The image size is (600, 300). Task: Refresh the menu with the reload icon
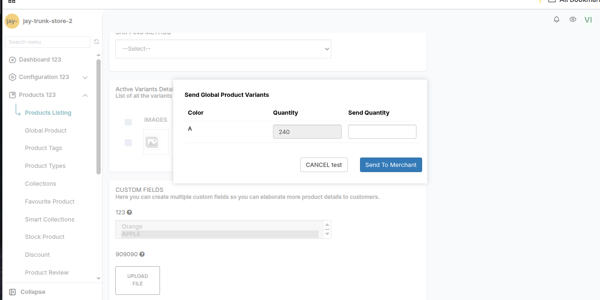(x=96, y=42)
